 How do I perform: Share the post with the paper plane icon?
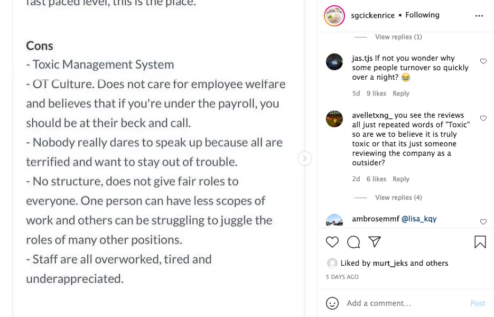click(x=375, y=242)
